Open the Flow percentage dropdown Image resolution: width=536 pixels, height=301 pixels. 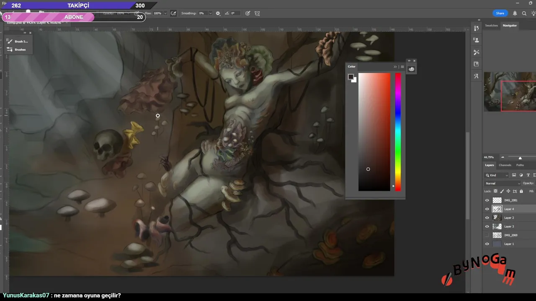click(165, 13)
